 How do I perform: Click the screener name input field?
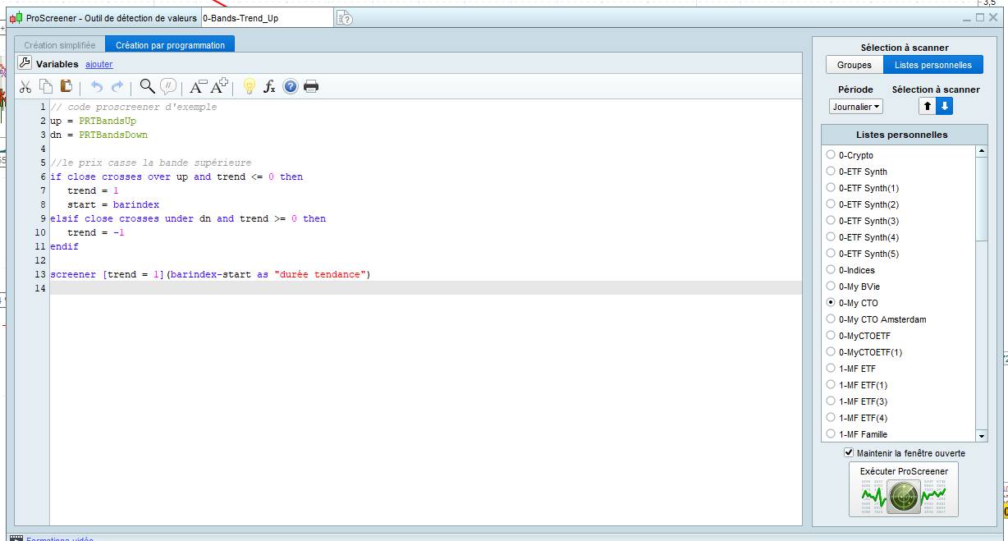click(x=266, y=18)
